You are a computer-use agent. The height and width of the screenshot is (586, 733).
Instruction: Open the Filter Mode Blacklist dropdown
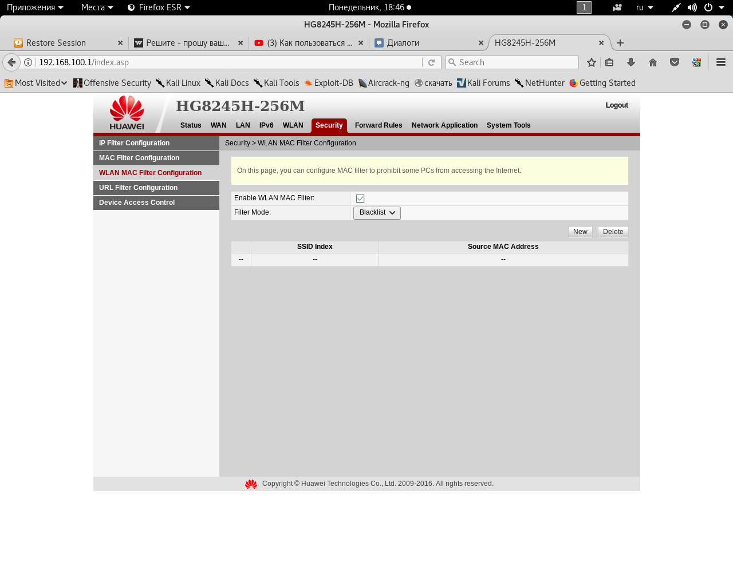377,213
